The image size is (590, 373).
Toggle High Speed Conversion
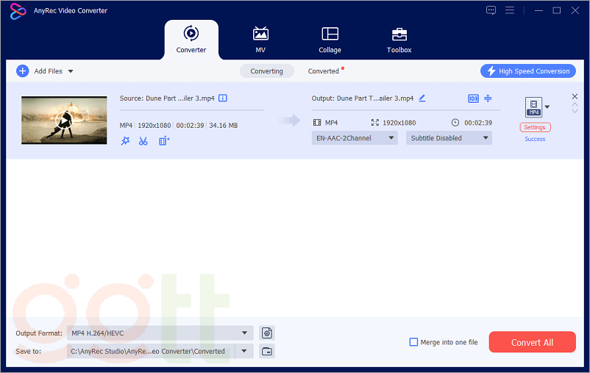[527, 71]
